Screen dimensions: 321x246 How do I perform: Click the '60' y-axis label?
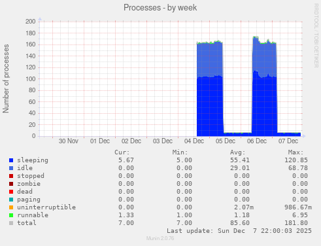32,102
